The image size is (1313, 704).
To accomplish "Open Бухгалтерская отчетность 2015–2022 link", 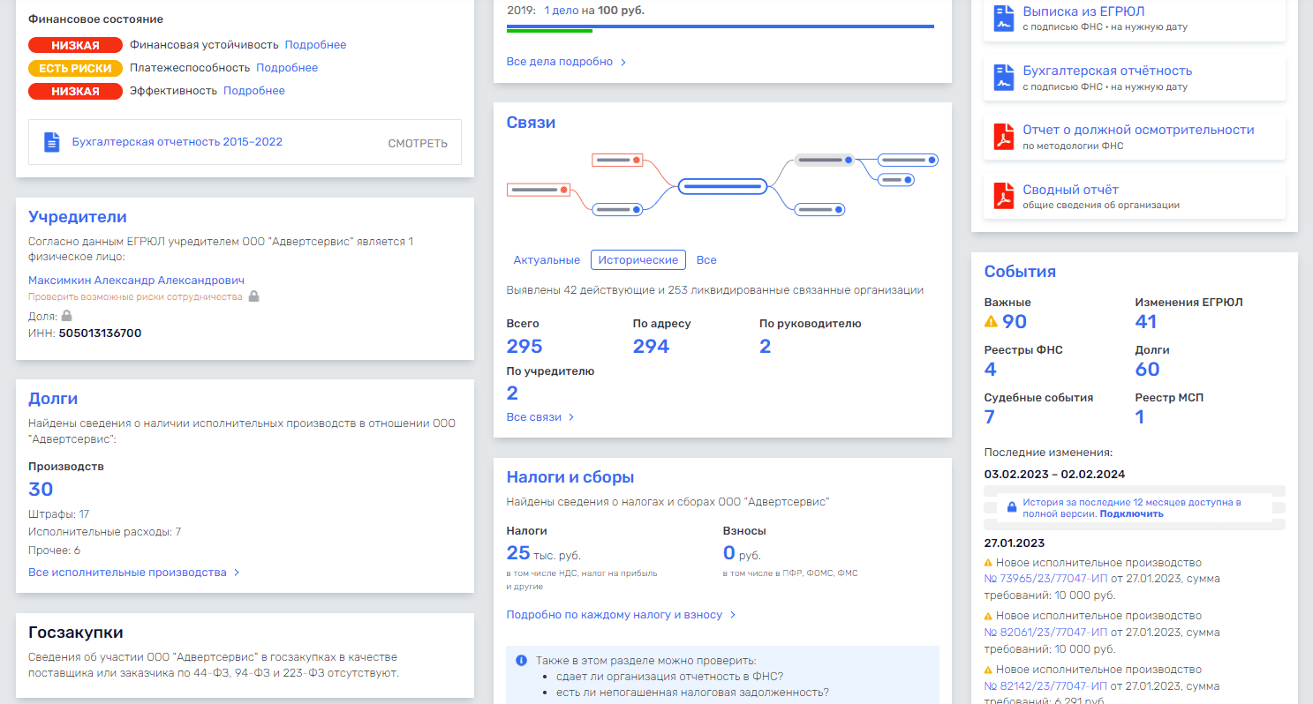I will pos(177,142).
